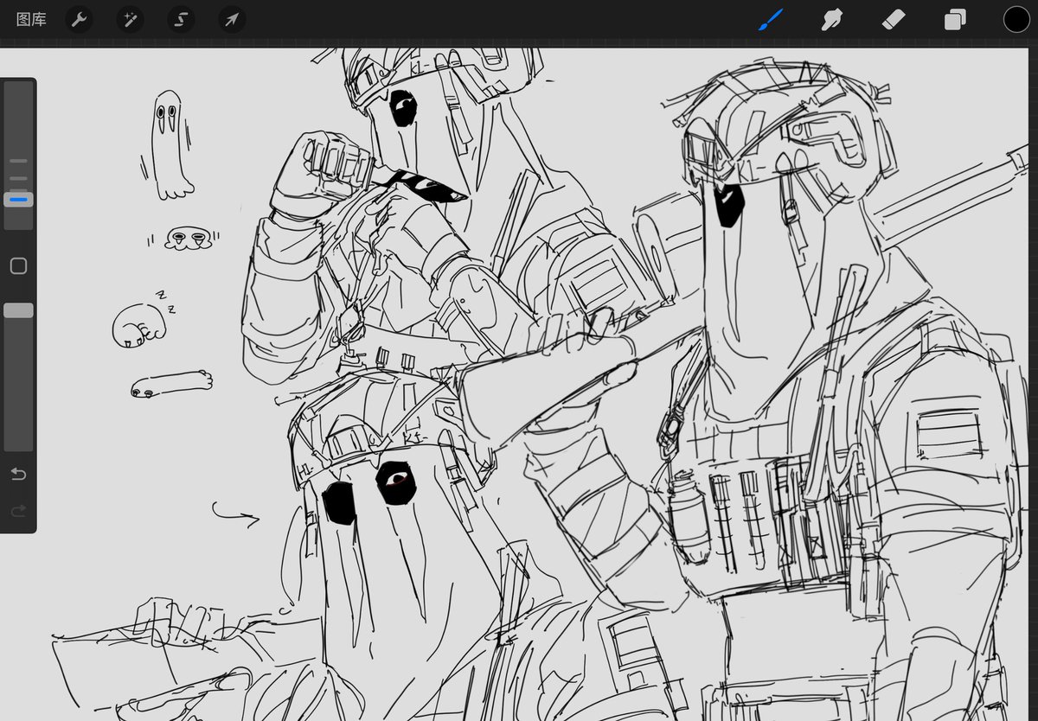Open the 图库 gallery
Image resolution: width=1038 pixels, height=721 pixels.
(31, 19)
